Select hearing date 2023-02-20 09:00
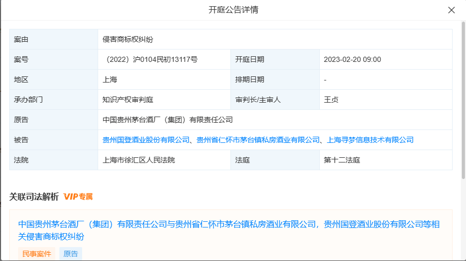This screenshot has height=261, width=466. (352, 59)
